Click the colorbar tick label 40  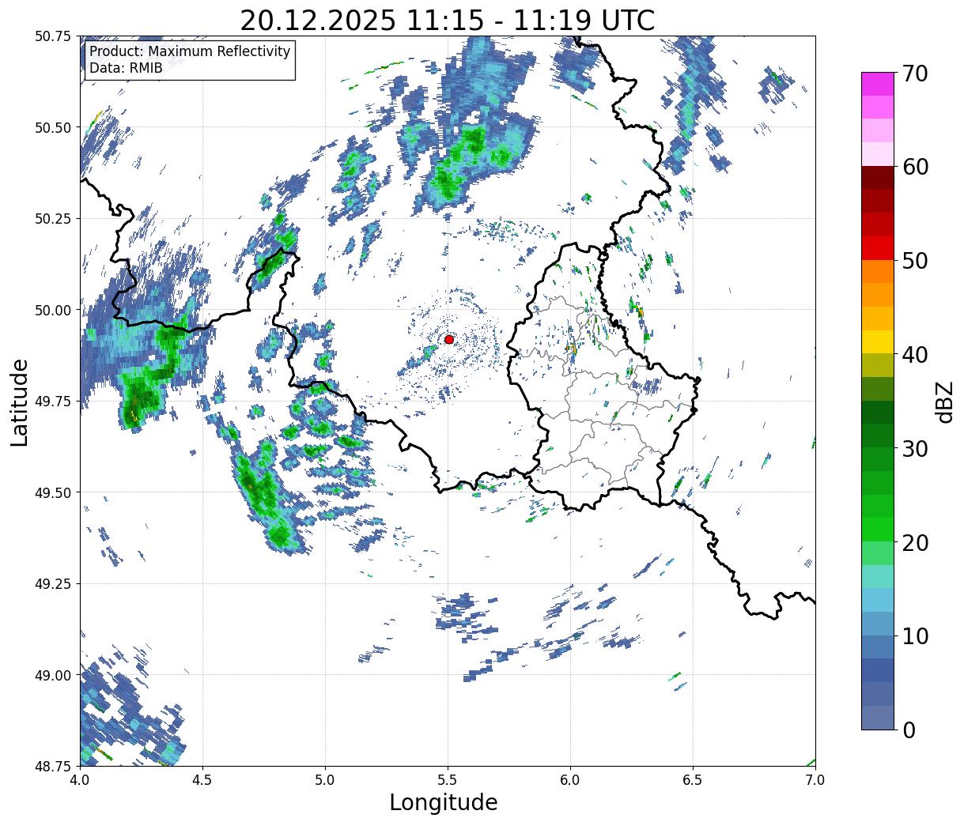click(916, 355)
